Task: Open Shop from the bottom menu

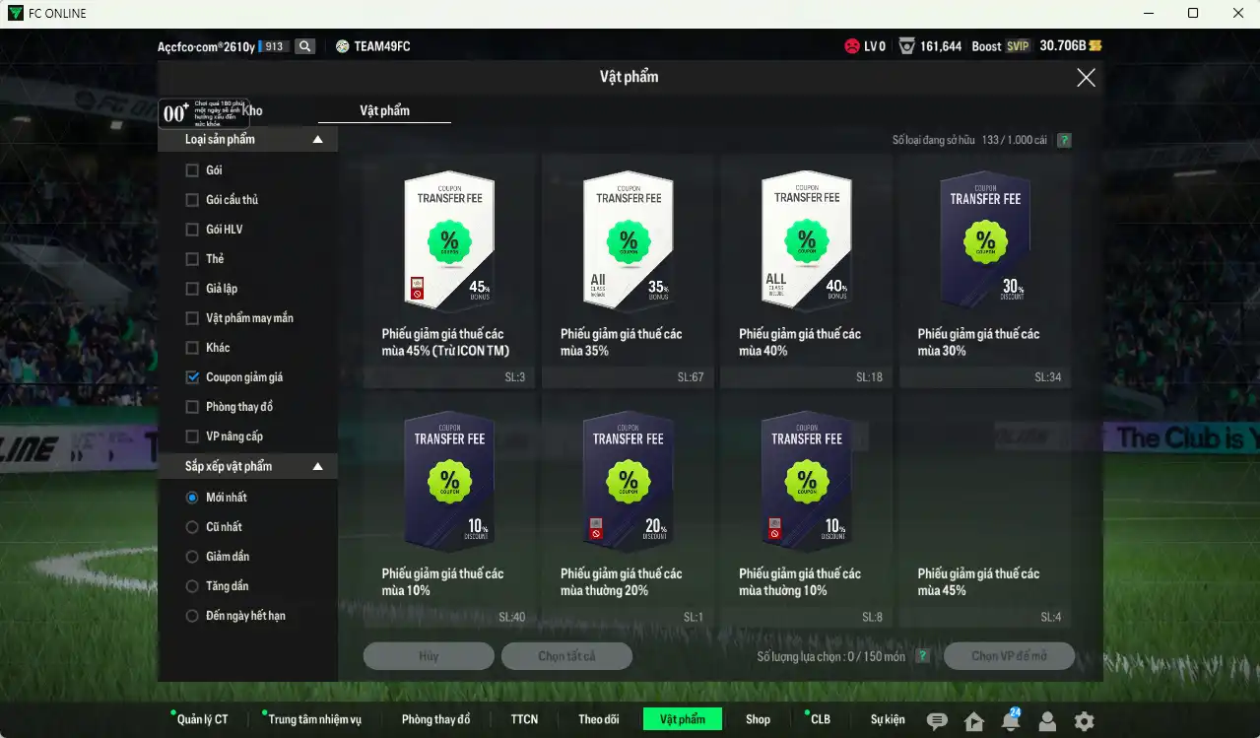Action: tap(758, 719)
